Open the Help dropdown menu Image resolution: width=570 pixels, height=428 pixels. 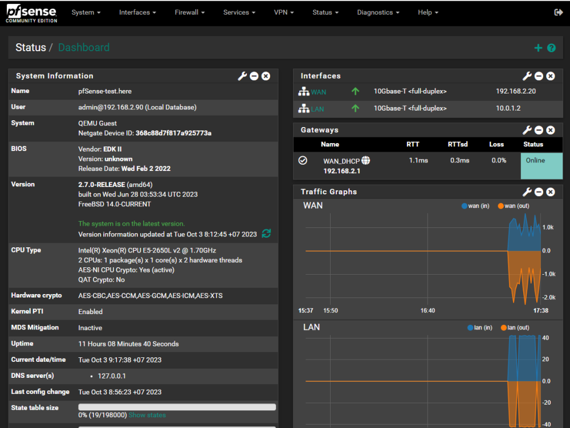pos(428,13)
